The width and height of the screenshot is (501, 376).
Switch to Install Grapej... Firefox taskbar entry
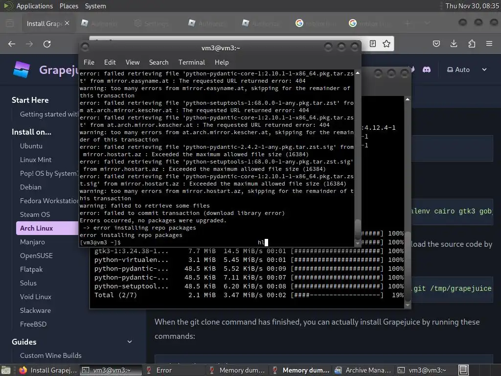[48, 370]
